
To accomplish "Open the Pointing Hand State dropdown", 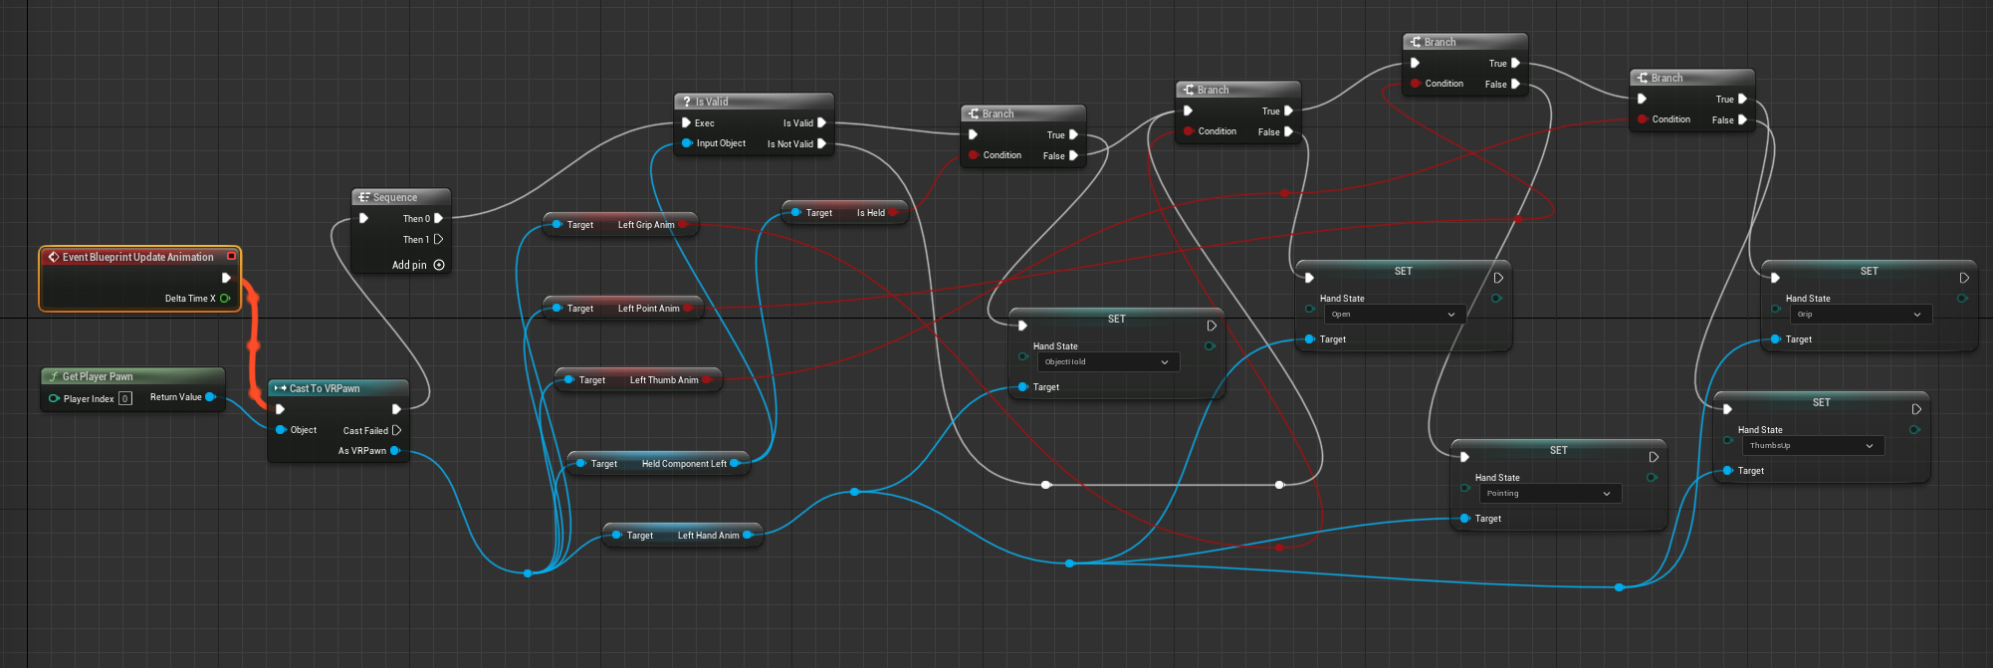I will 1550,494.
